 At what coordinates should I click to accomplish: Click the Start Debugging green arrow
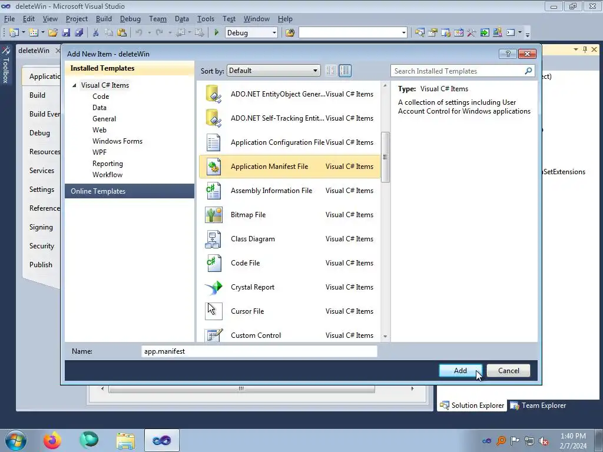[217, 33]
